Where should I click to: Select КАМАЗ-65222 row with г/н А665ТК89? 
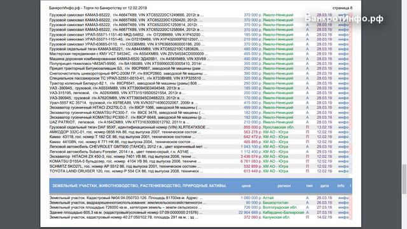126,20
